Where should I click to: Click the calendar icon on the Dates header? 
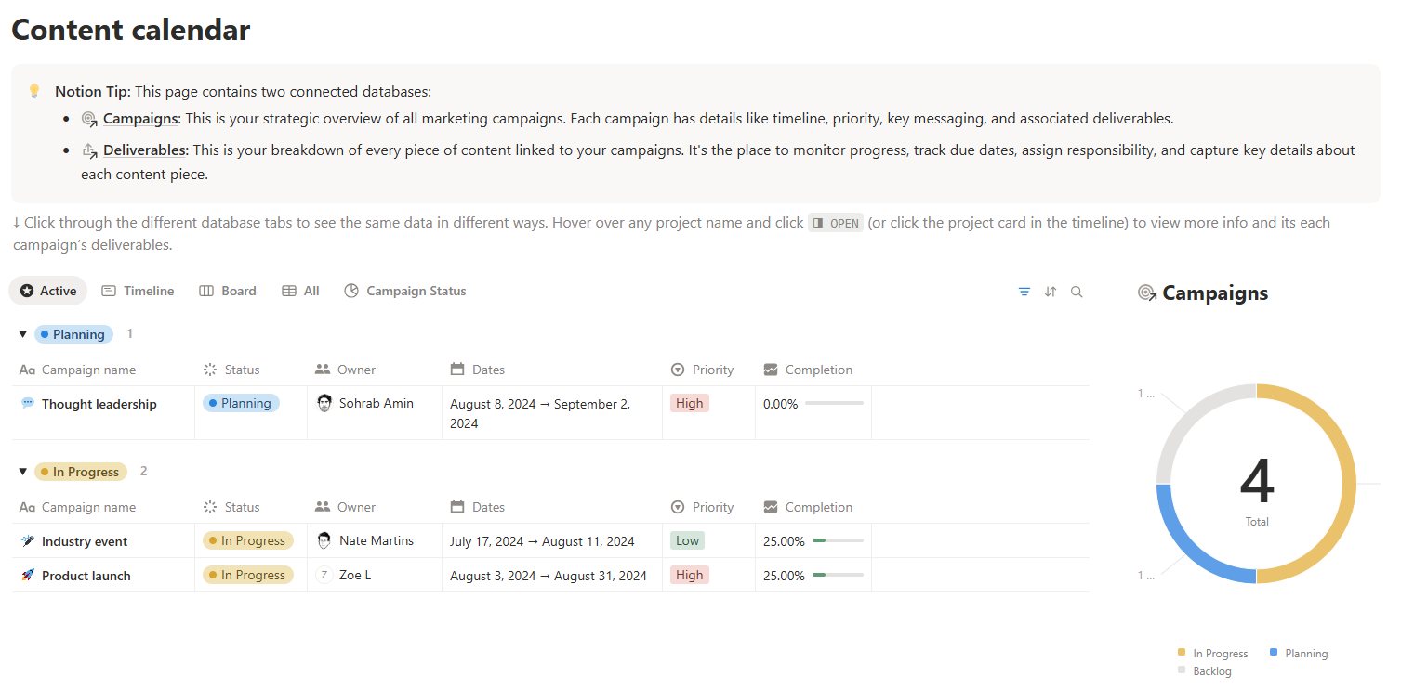pyautogui.click(x=457, y=370)
